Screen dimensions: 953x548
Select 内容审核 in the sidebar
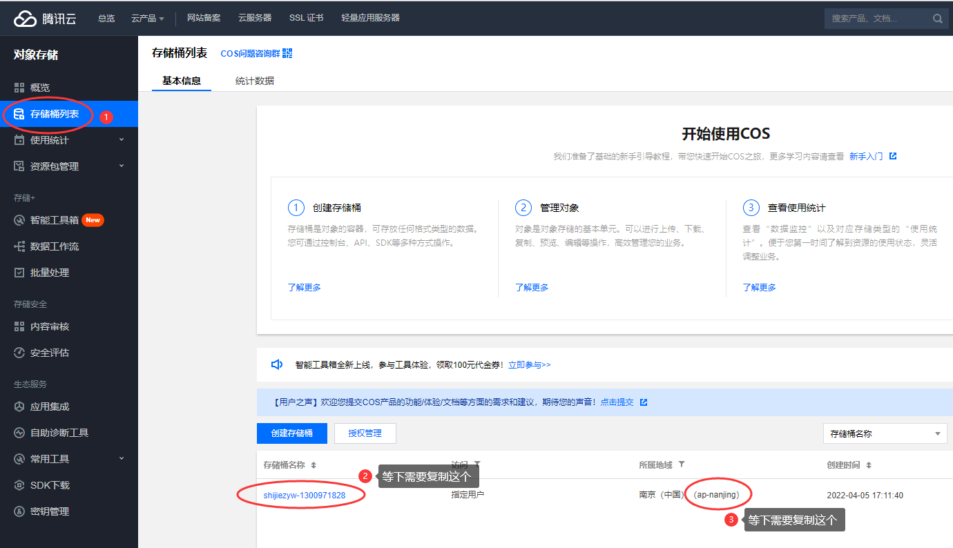(69, 326)
